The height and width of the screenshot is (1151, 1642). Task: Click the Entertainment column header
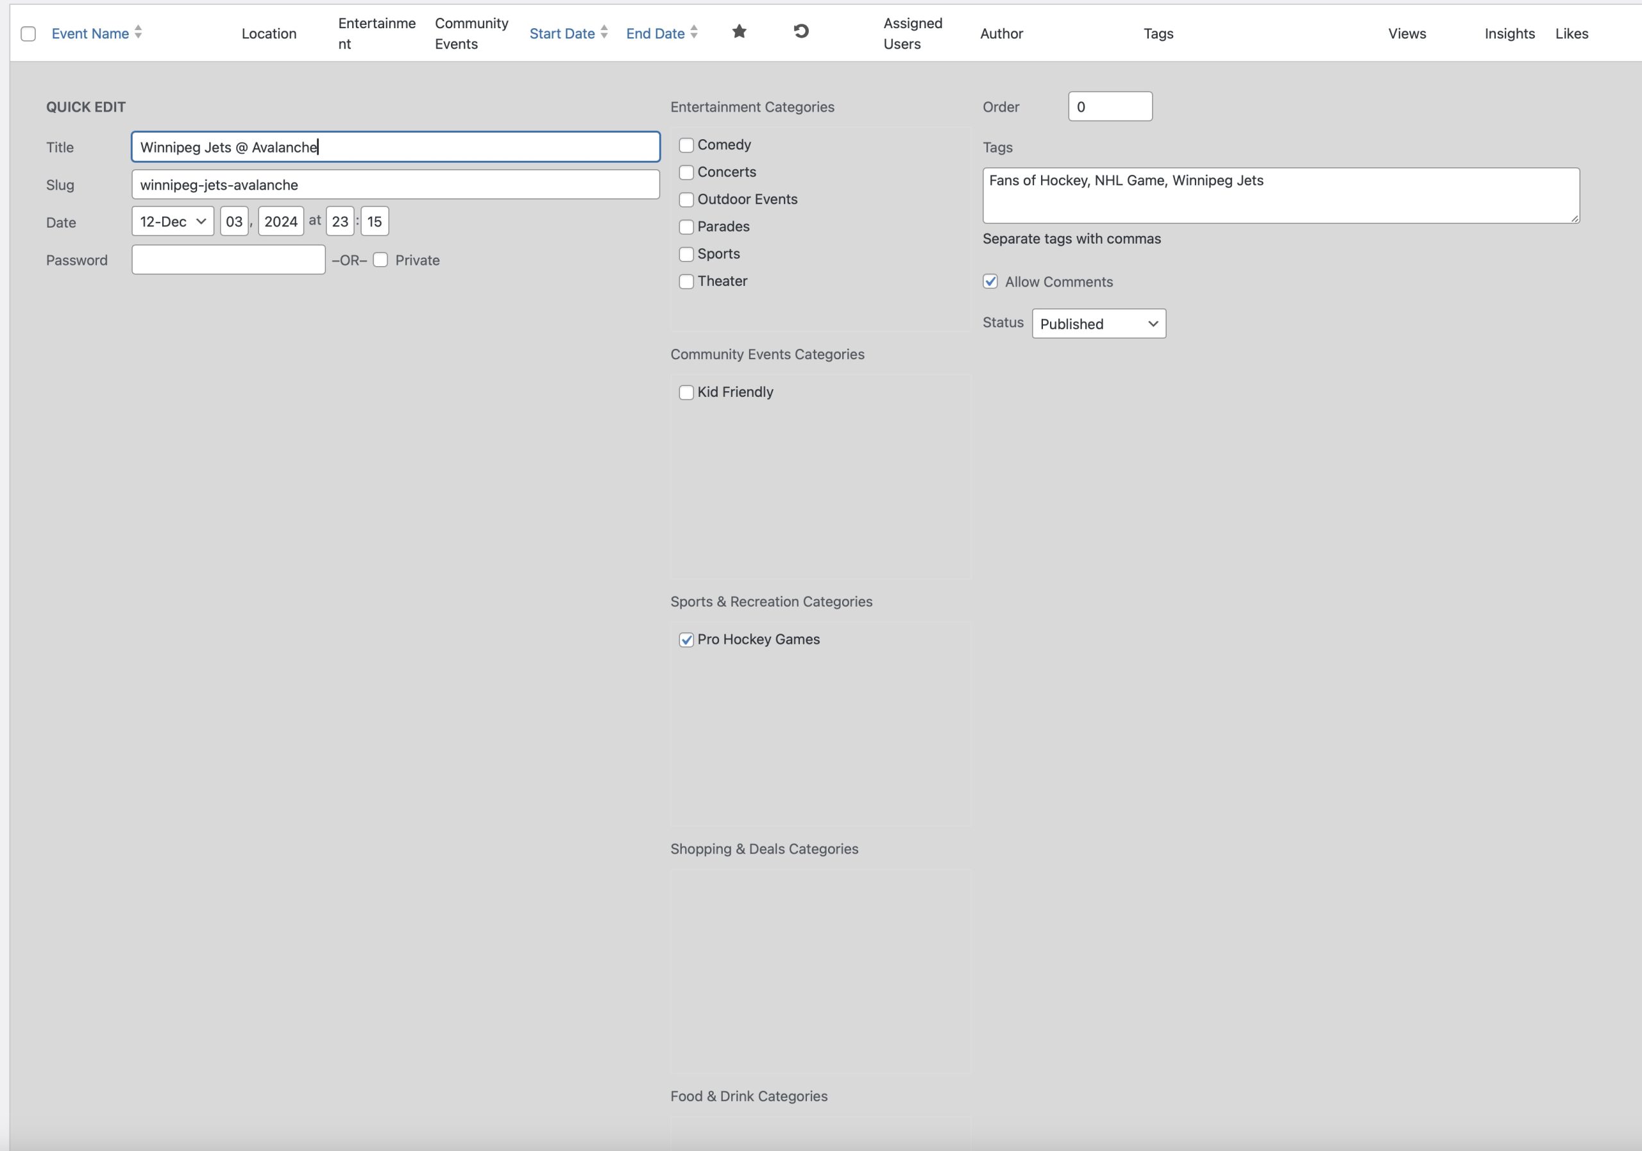pyautogui.click(x=377, y=33)
